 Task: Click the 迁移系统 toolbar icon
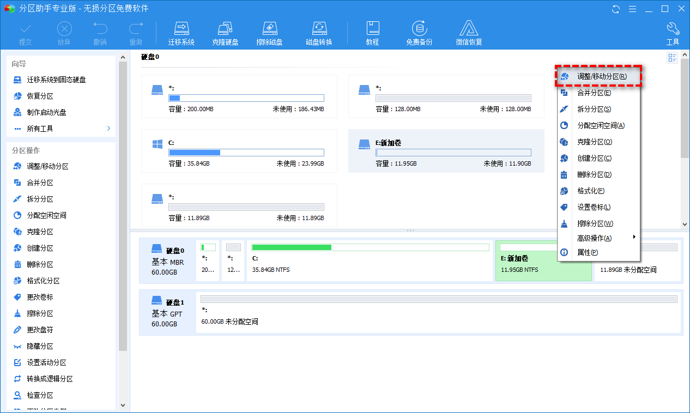tap(181, 29)
